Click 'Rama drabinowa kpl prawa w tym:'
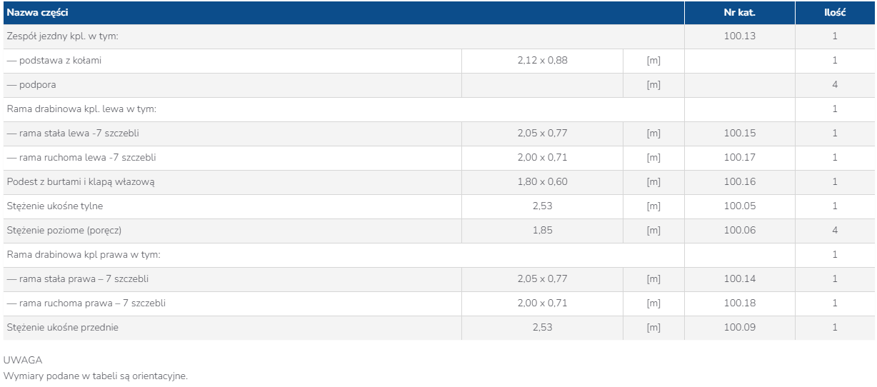 point(84,255)
